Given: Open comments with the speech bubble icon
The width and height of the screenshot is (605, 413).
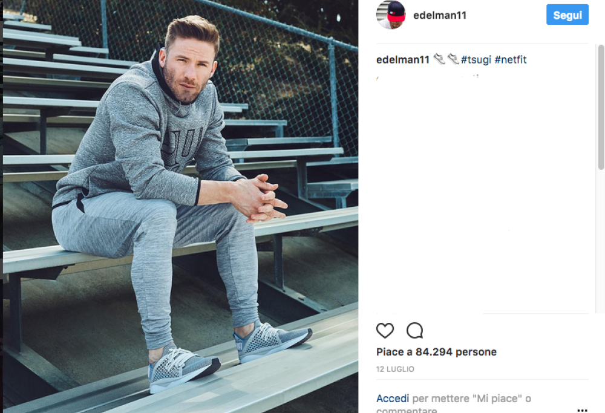Looking at the screenshot, I should pyautogui.click(x=415, y=331).
